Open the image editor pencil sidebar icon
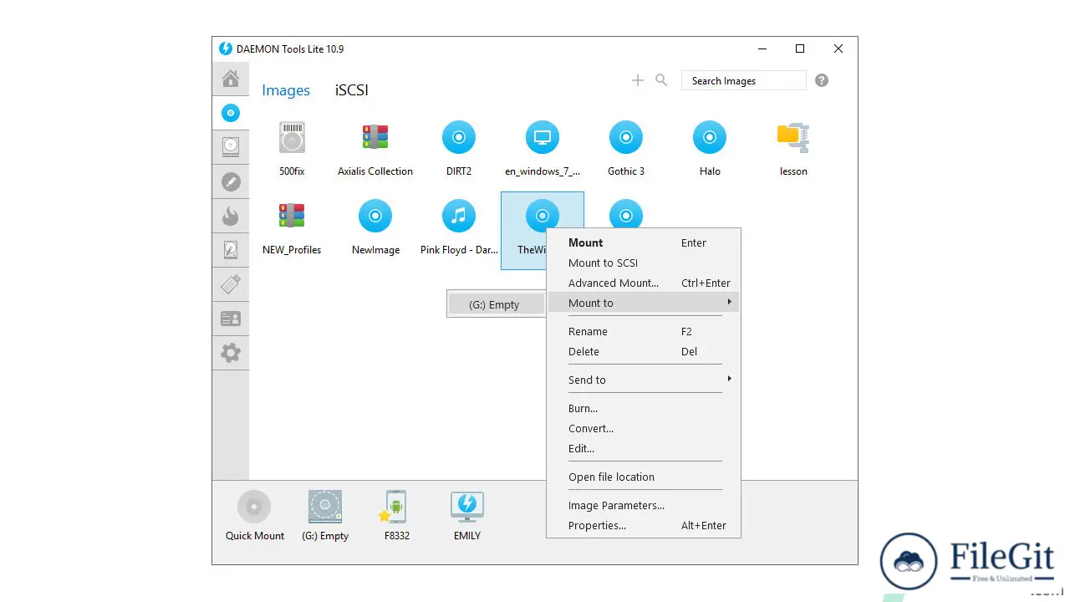The height and width of the screenshot is (602, 1070). coord(231,181)
